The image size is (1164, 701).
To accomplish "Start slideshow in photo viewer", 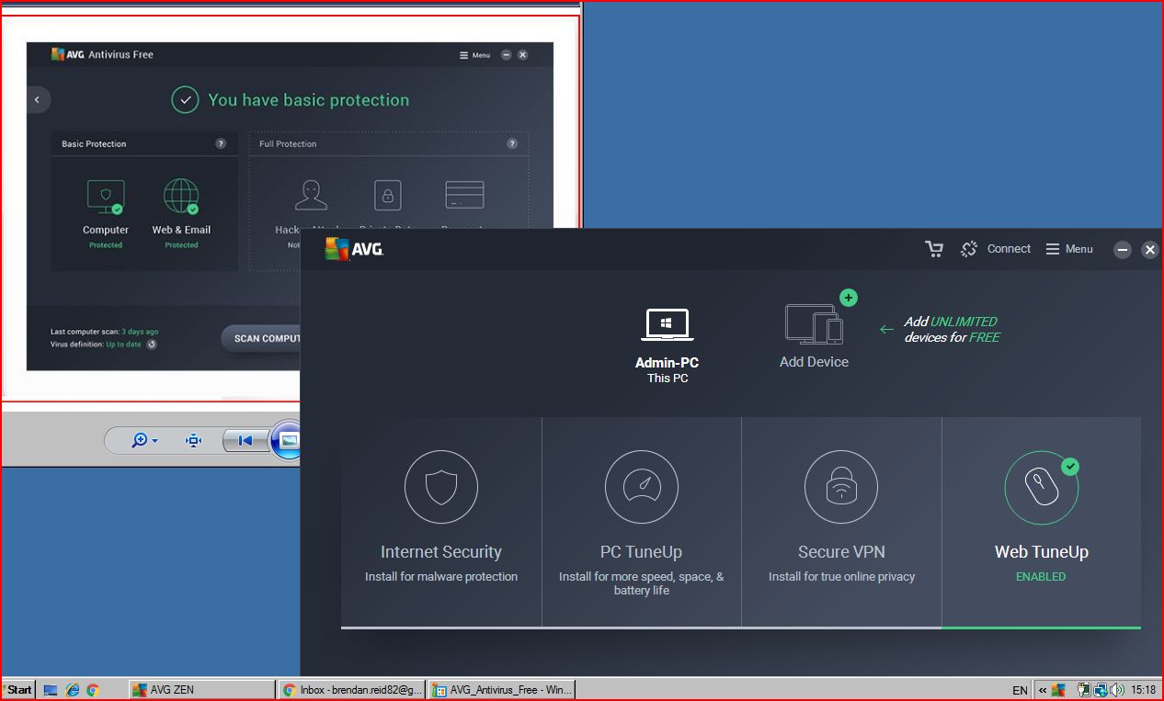I will click(x=289, y=441).
